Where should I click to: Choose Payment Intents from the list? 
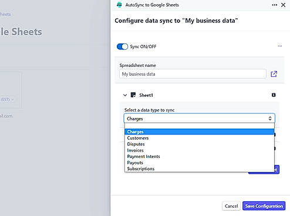[200, 156]
